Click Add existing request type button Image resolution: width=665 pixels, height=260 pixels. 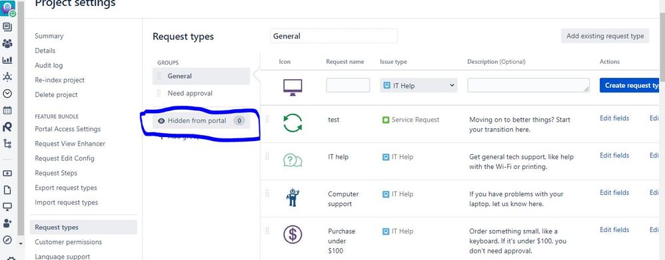click(605, 36)
